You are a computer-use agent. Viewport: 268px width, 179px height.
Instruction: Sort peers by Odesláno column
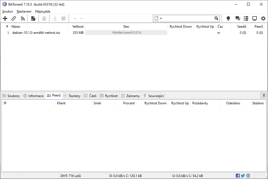pos(230,103)
